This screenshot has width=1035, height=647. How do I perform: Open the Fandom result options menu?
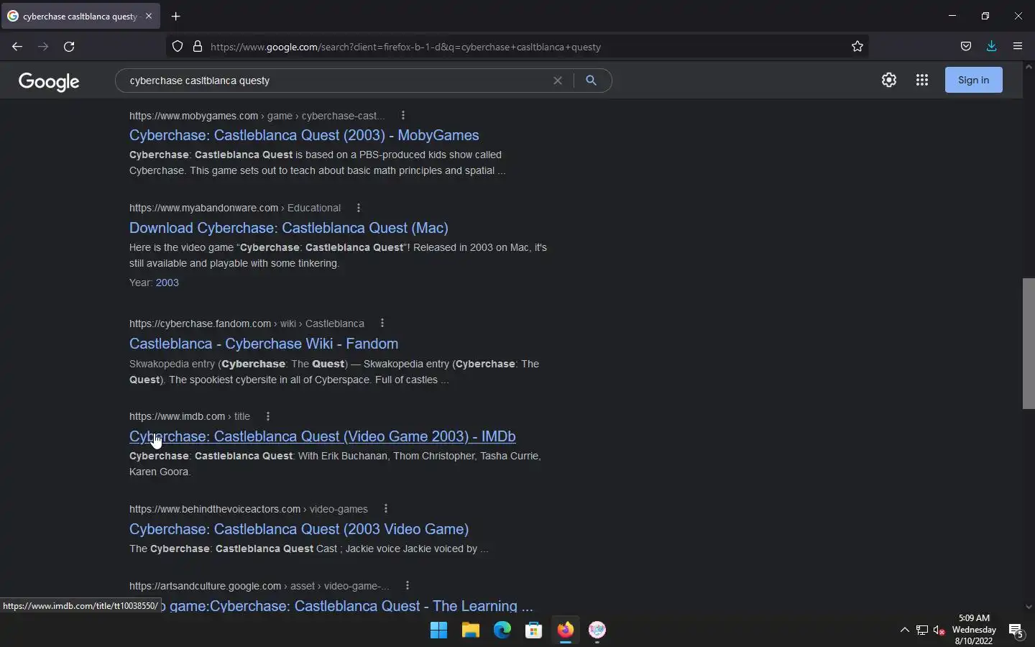(x=382, y=323)
